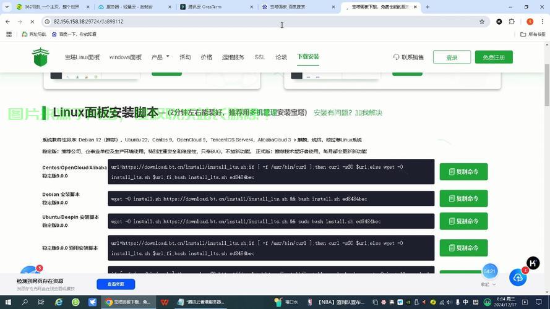The width and height of the screenshot is (550, 309).
Task: Open the 所有书签 folder
Action: pyautogui.click(x=533, y=35)
